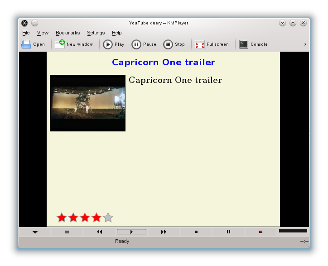Viewport: 328px width, 266px height.
Task: Close the KMPlayer window
Action: coord(304,23)
